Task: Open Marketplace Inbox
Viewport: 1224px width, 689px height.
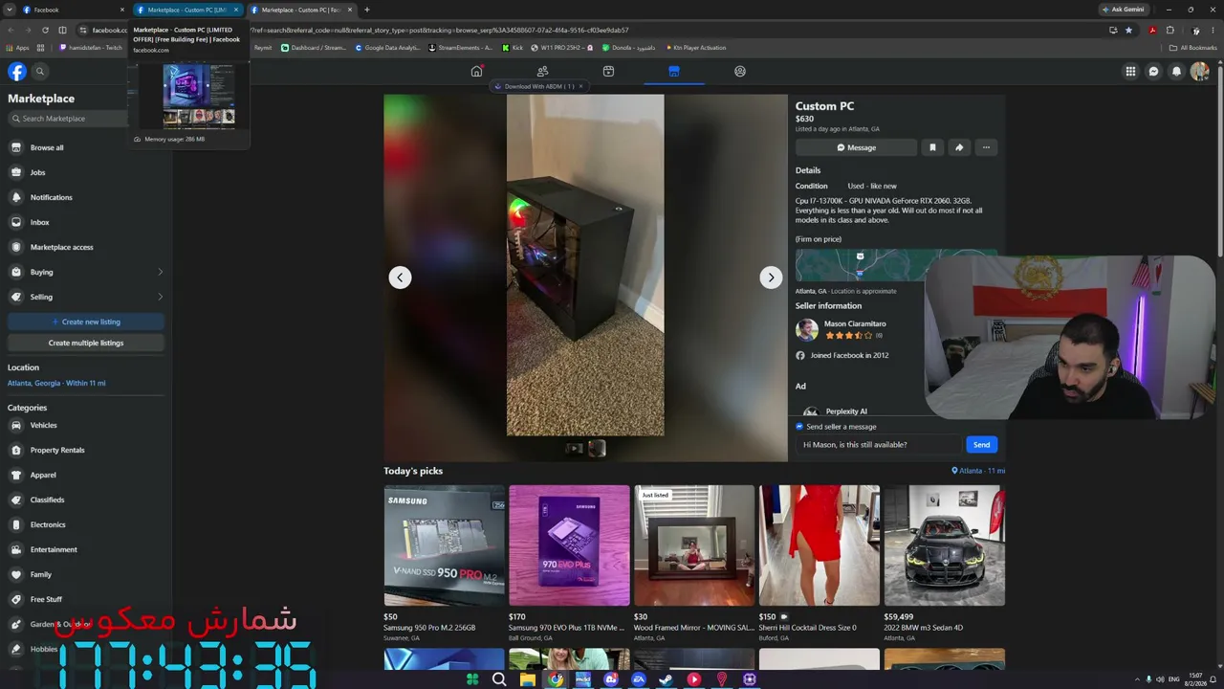Action: tap(86, 222)
